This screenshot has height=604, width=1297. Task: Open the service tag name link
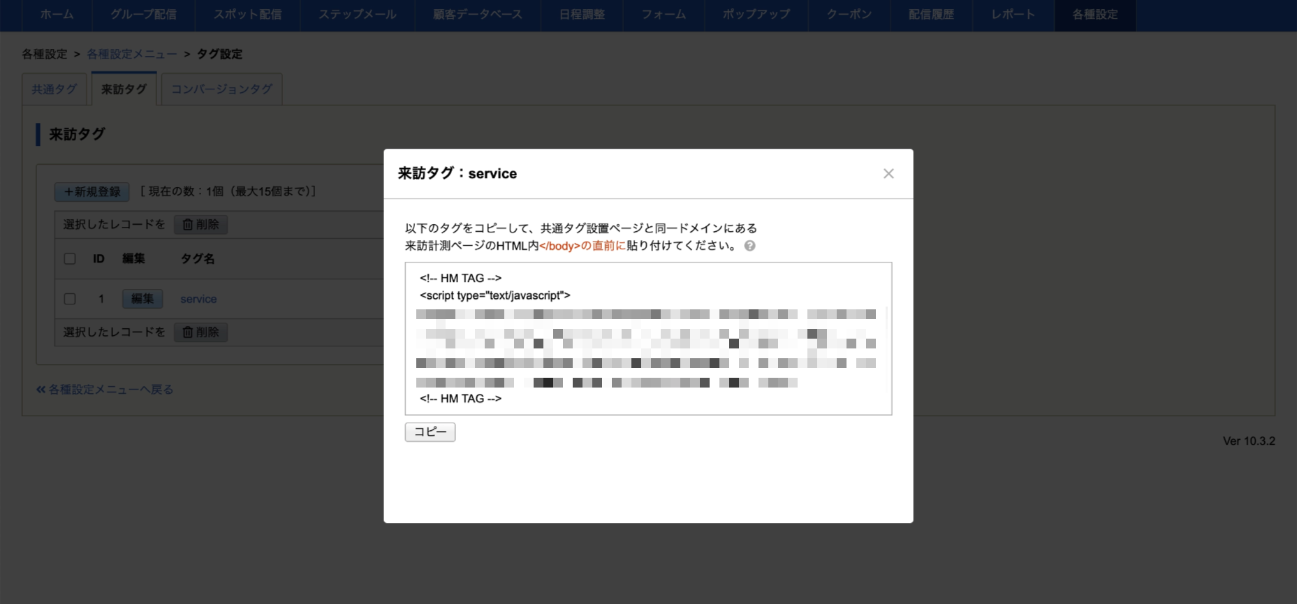click(x=198, y=299)
